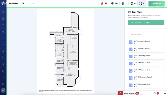This screenshot has height=95, width=167.
Task: Select the Hall pin near Shared Office
Action: 64,70
